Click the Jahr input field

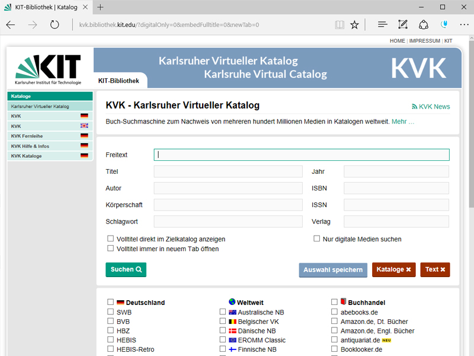(396, 171)
